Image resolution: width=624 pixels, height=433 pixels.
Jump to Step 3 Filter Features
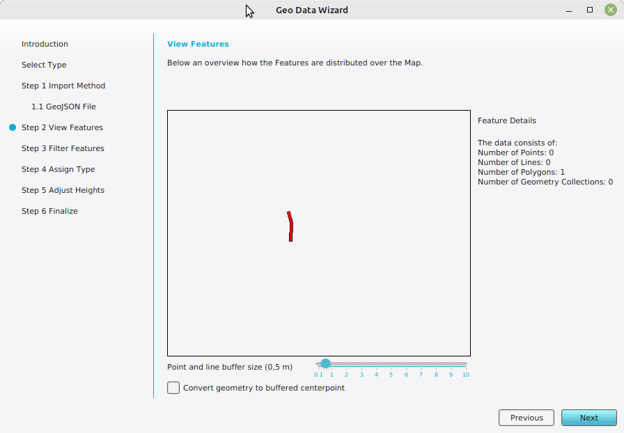63,148
